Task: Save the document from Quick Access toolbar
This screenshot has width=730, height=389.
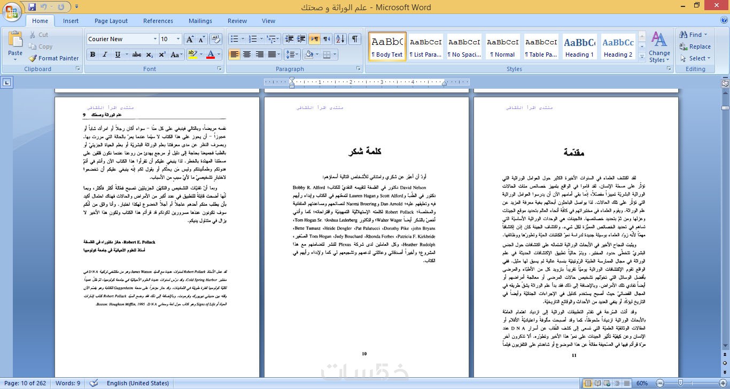Action: [x=32, y=7]
